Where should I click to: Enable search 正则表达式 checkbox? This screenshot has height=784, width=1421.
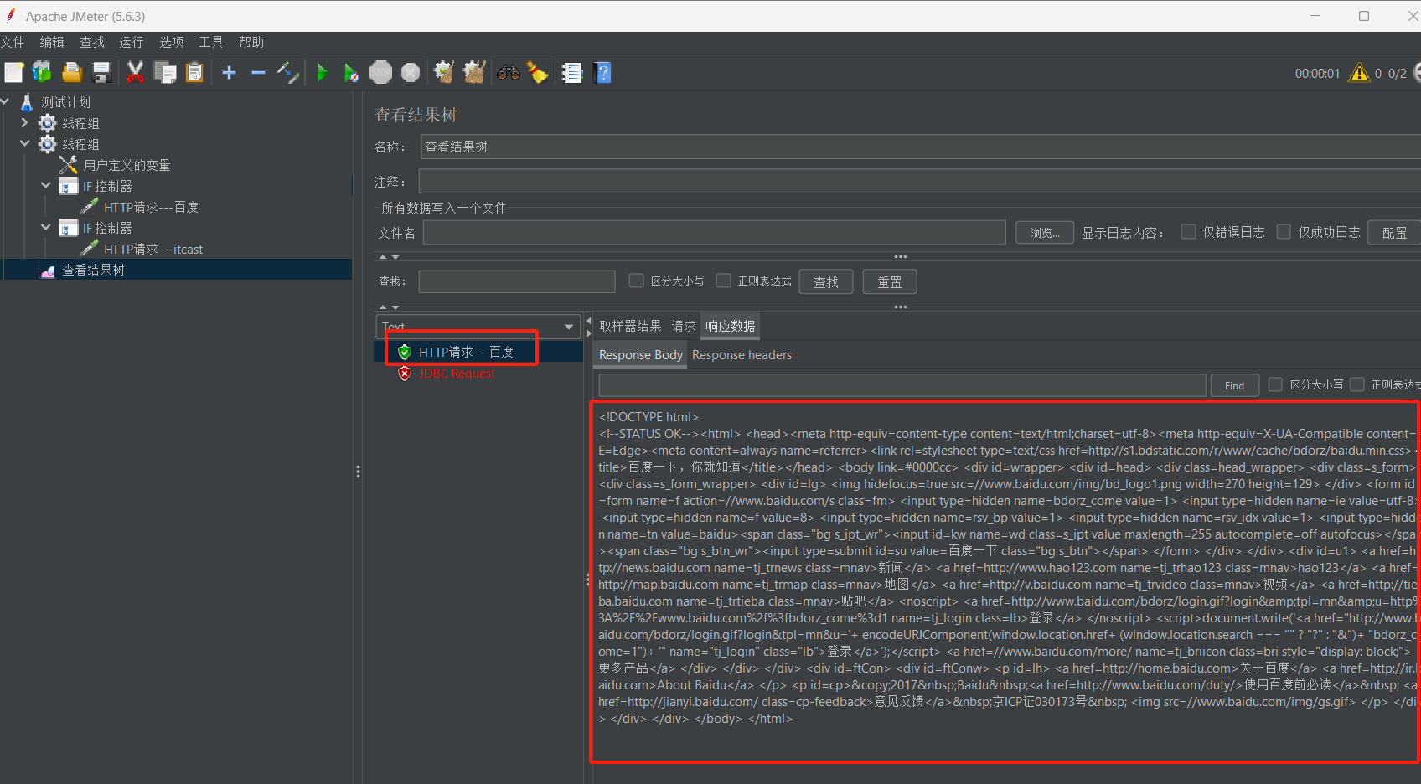pos(723,281)
